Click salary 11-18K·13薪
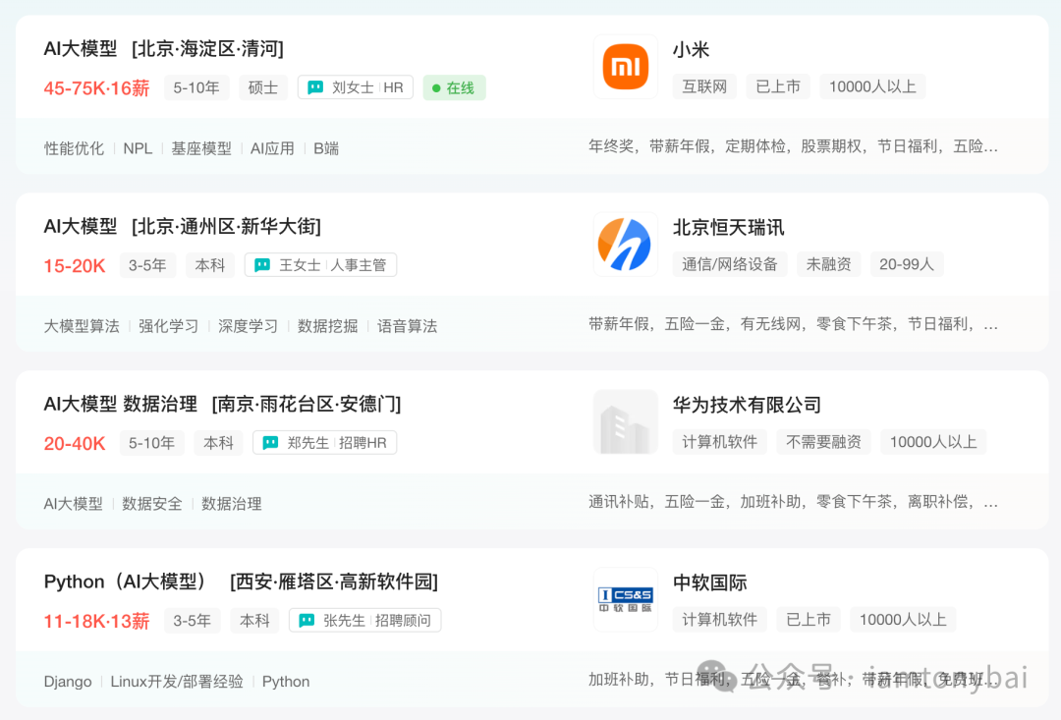Image resolution: width=1061 pixels, height=720 pixels. 96,621
